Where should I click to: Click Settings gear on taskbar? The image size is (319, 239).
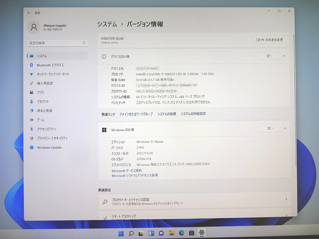[x=202, y=233]
